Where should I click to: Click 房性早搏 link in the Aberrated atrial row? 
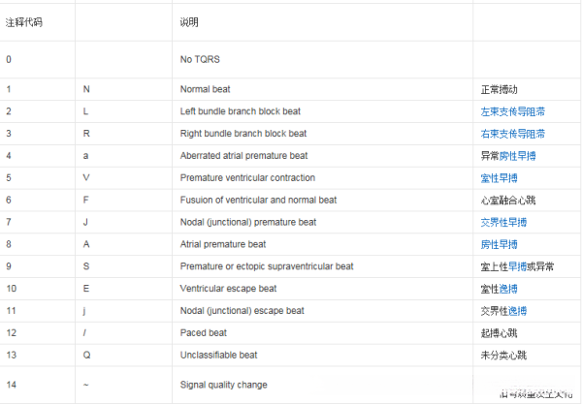tap(520, 156)
